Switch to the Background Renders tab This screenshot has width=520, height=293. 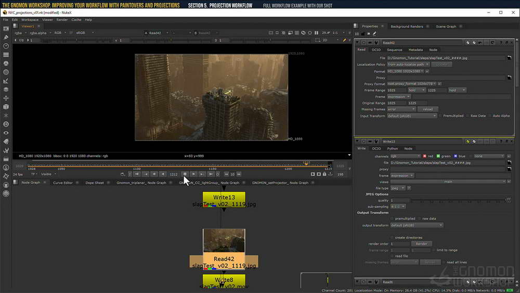pos(407,26)
